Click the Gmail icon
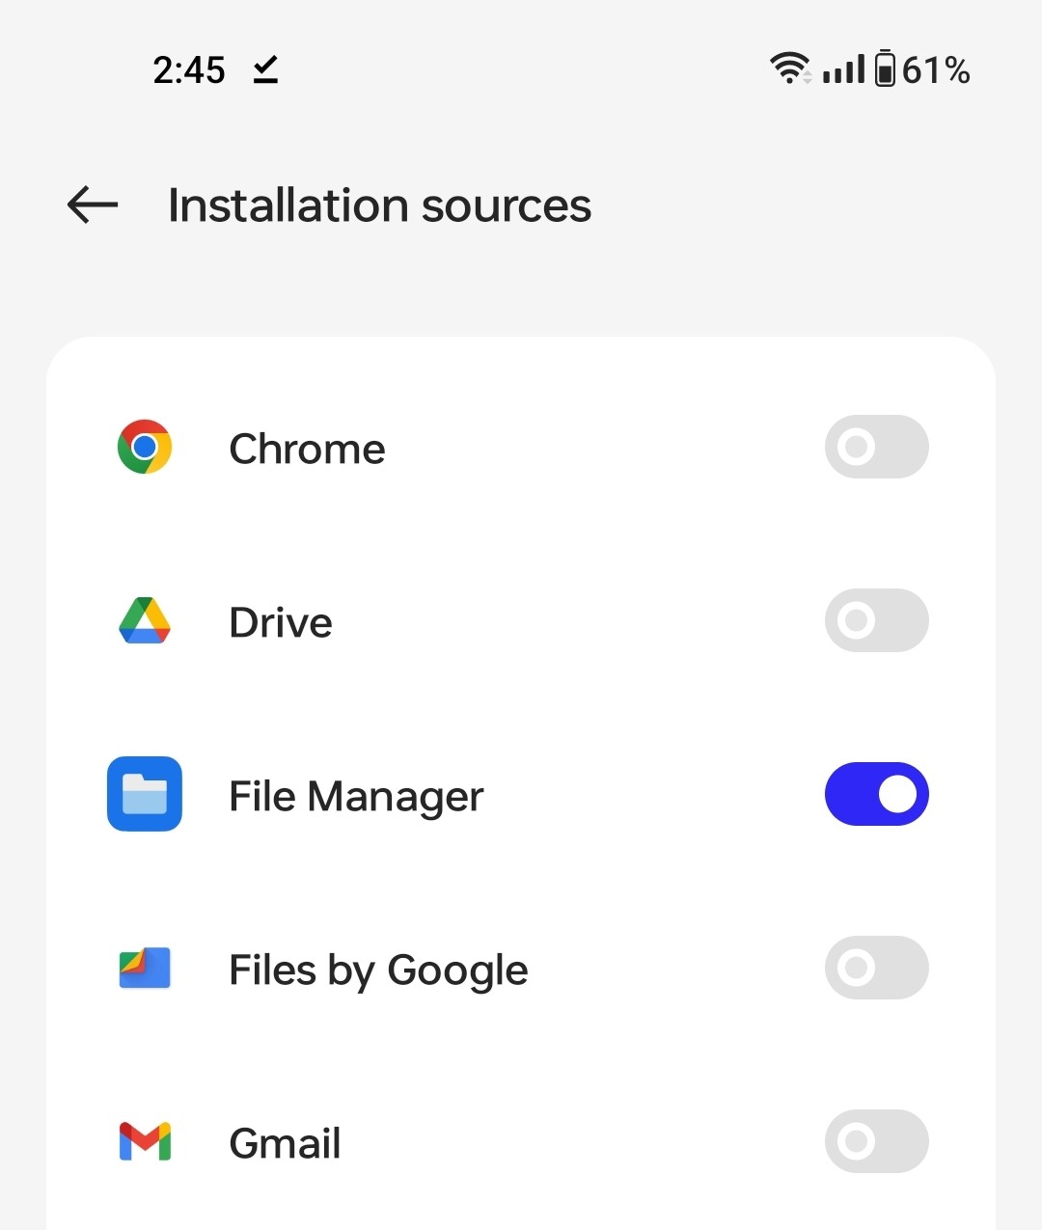The width and height of the screenshot is (1042, 1230). click(x=145, y=1141)
